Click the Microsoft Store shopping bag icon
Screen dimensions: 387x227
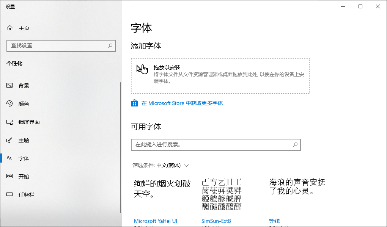pos(134,103)
